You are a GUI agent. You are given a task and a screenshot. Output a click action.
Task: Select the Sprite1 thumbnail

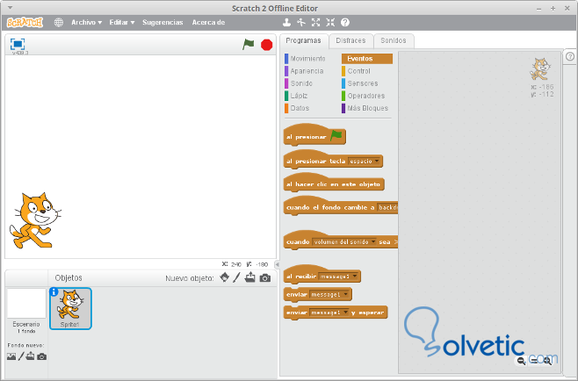pos(70,308)
